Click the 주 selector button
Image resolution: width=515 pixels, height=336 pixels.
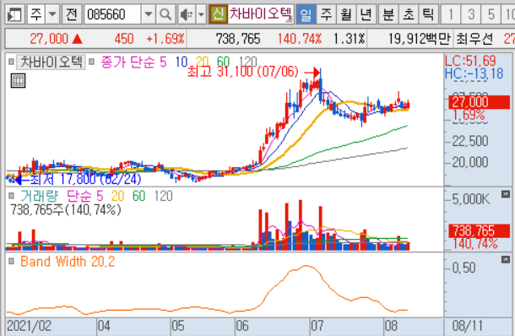[x=36, y=14]
